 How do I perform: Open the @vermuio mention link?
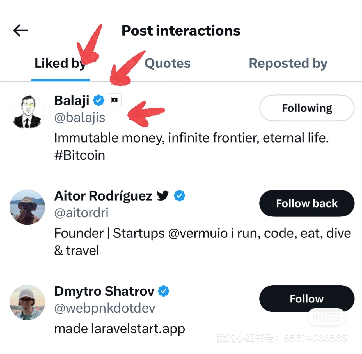coord(198,233)
